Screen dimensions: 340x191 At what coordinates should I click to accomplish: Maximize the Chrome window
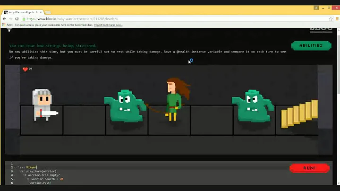click(329, 8)
